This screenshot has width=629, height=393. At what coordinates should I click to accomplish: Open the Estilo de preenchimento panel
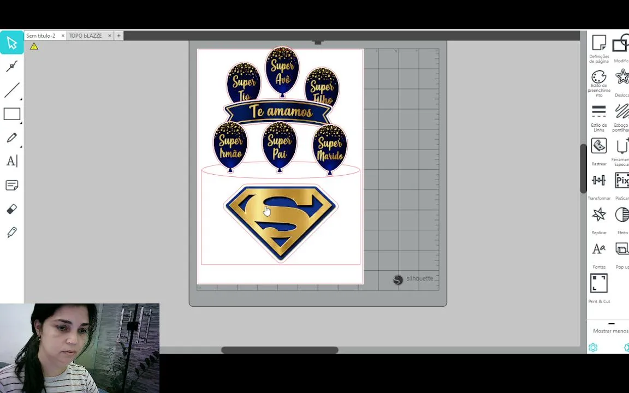coord(599,84)
